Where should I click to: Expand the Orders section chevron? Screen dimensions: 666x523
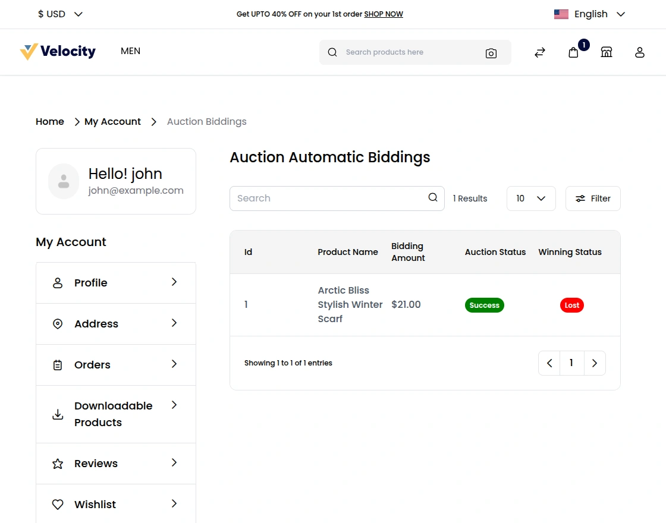tap(174, 364)
